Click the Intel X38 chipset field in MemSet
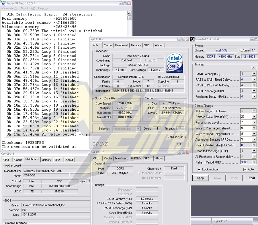 click(x=221, y=50)
